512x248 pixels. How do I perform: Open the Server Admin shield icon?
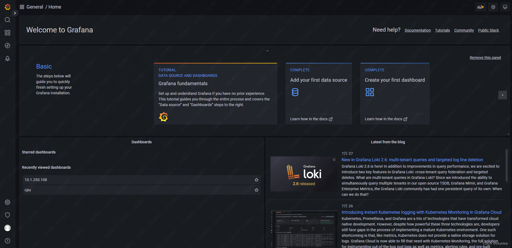7,215
